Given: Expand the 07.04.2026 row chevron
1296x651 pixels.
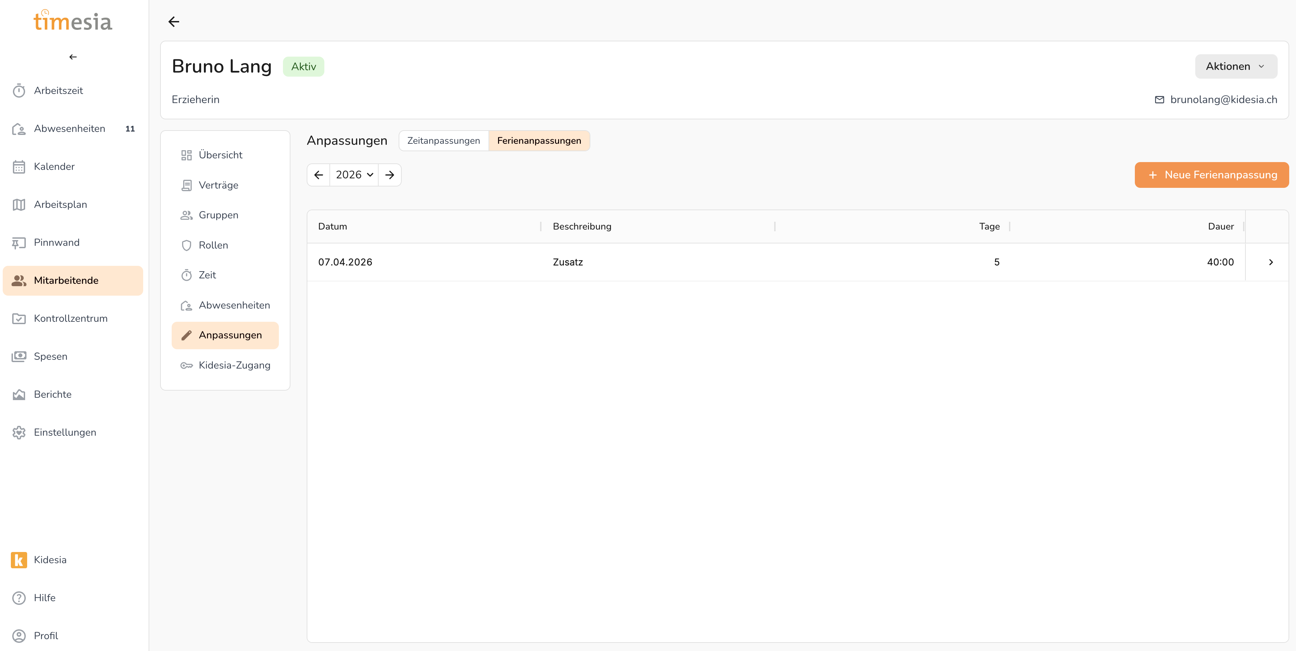Looking at the screenshot, I should point(1271,262).
